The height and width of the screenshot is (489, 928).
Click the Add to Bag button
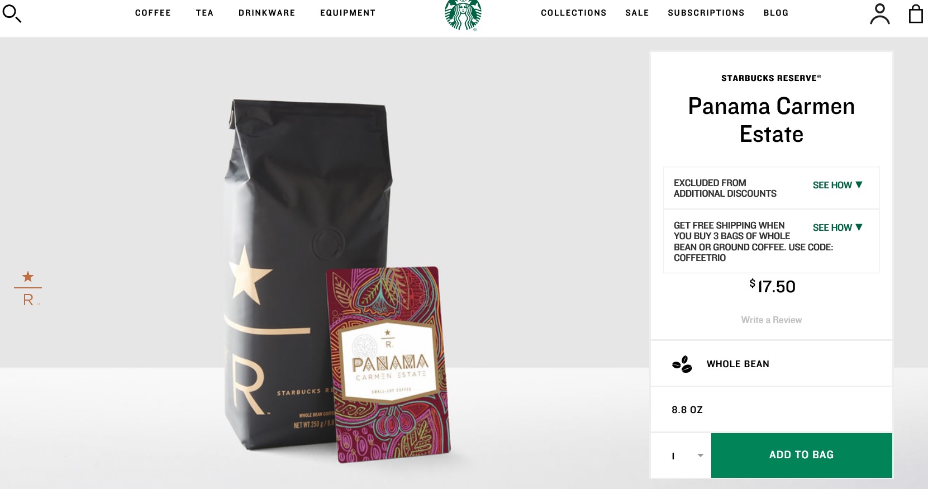pyautogui.click(x=802, y=455)
